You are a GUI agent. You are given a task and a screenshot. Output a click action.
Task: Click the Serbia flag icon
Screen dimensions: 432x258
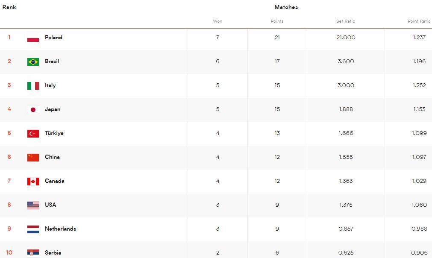33,253
